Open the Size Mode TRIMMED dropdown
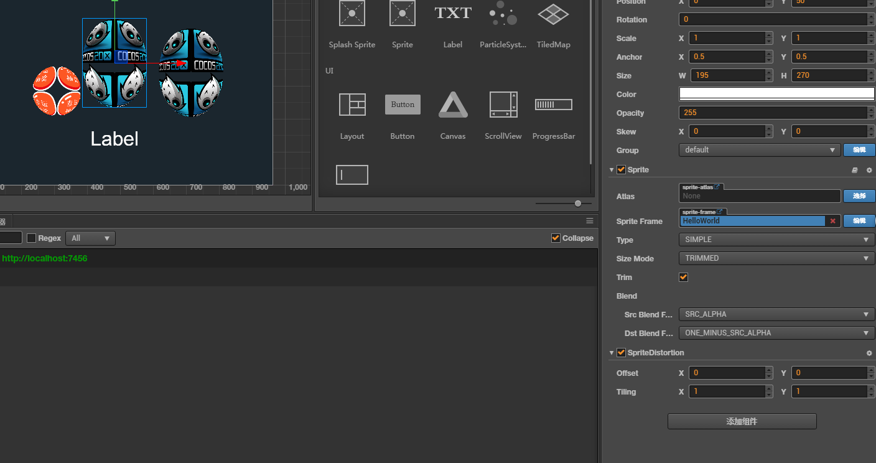Image resolution: width=876 pixels, height=463 pixels. (x=776, y=258)
